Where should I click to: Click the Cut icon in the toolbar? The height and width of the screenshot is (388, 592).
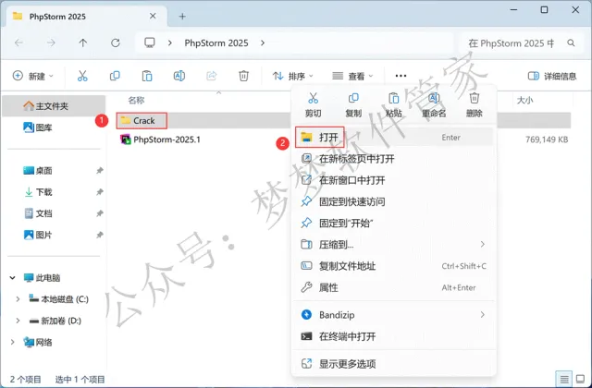pos(82,76)
